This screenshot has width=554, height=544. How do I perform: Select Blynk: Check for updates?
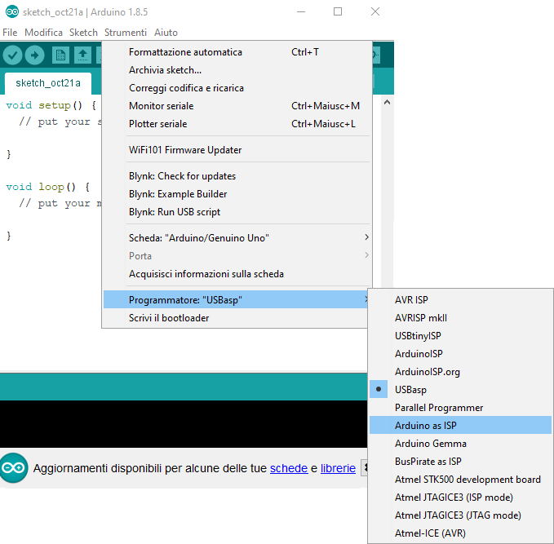click(x=237, y=176)
